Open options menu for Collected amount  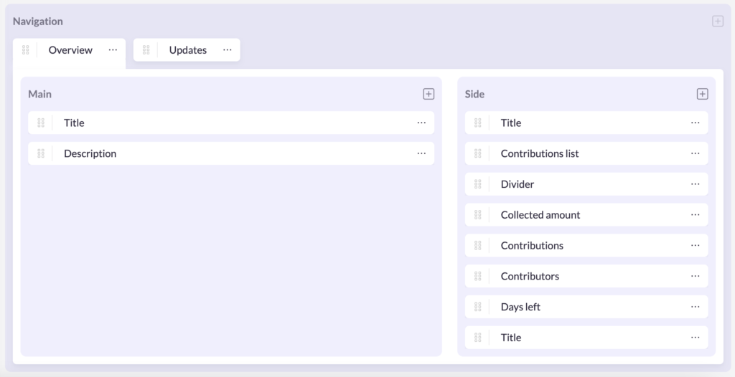click(x=695, y=215)
